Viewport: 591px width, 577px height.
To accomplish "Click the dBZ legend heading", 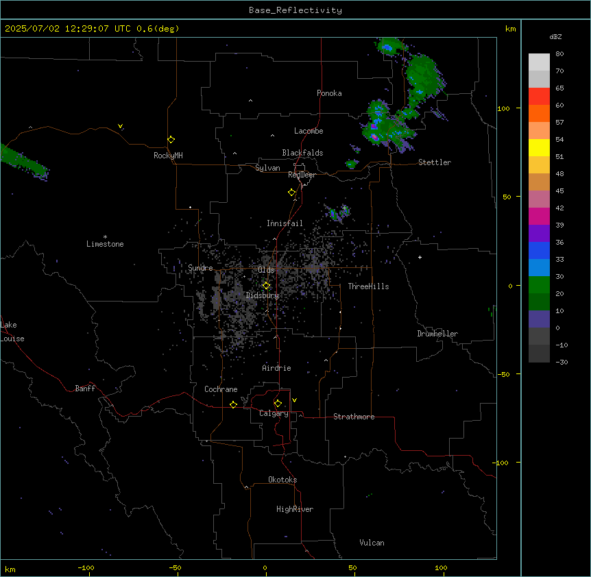I will click(x=555, y=36).
